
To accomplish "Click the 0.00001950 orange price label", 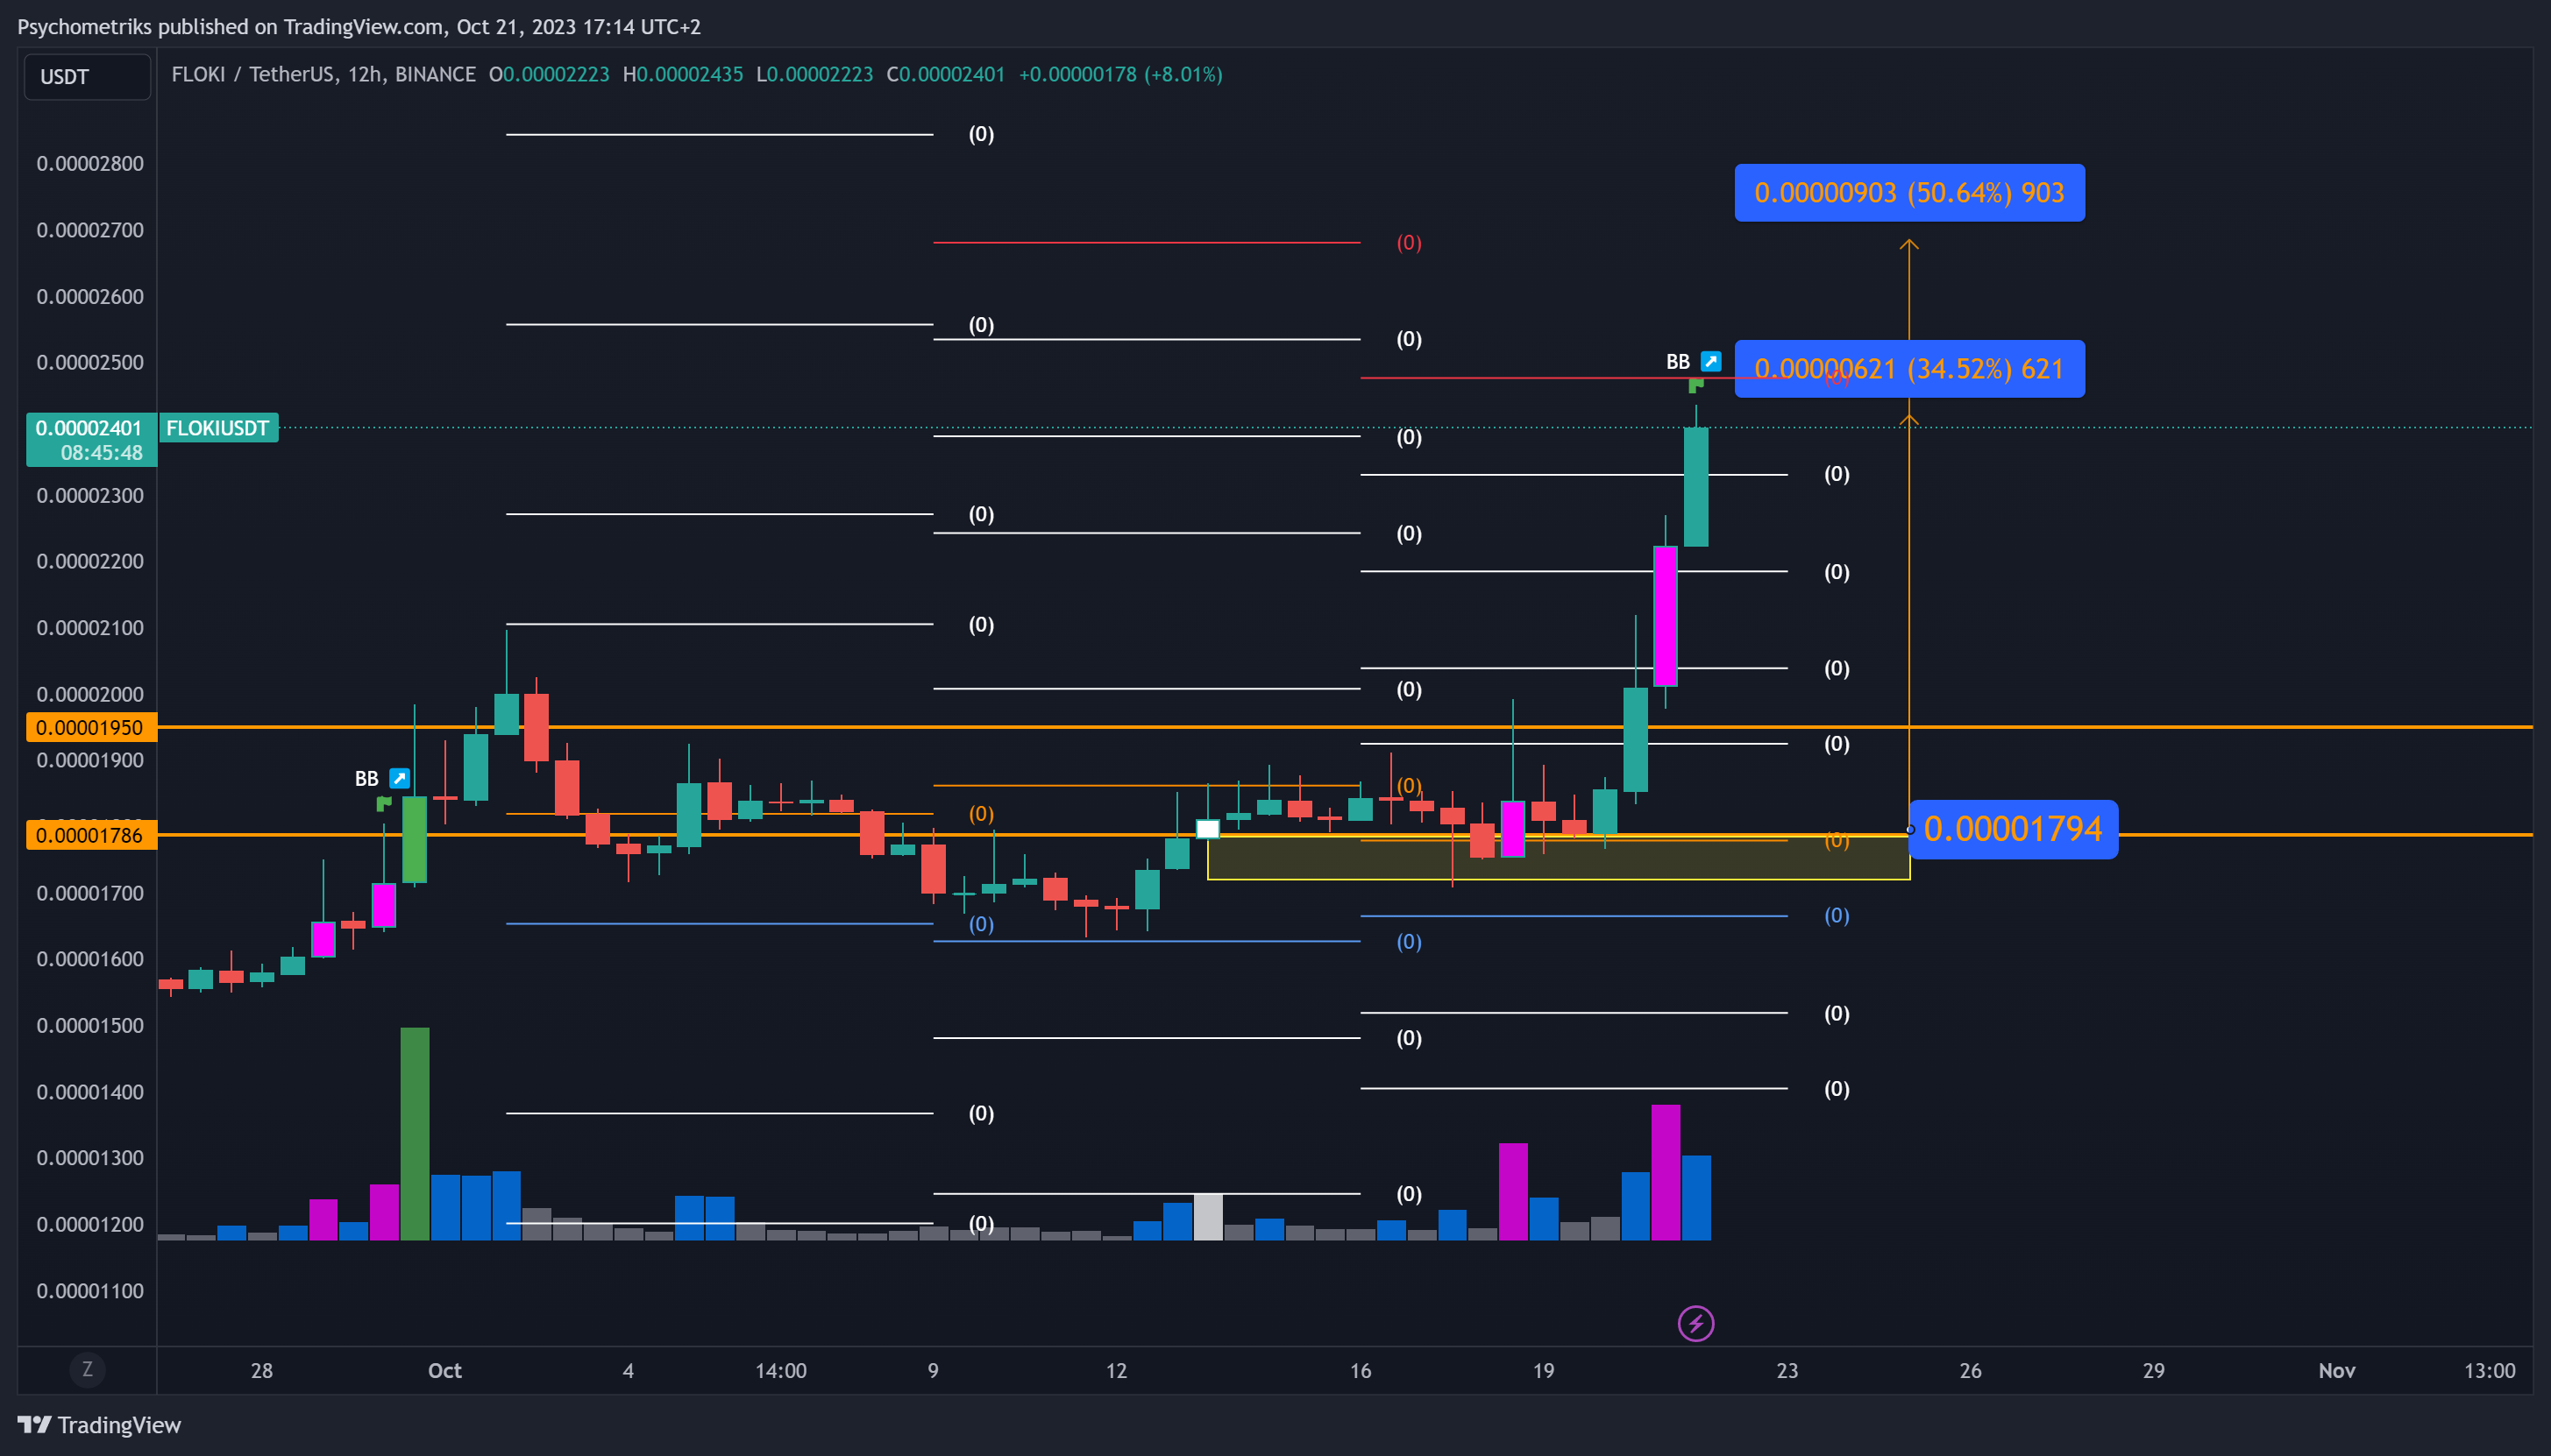I will 91,727.
